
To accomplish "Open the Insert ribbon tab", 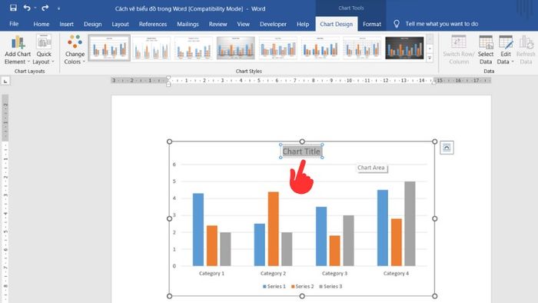I will (66, 24).
